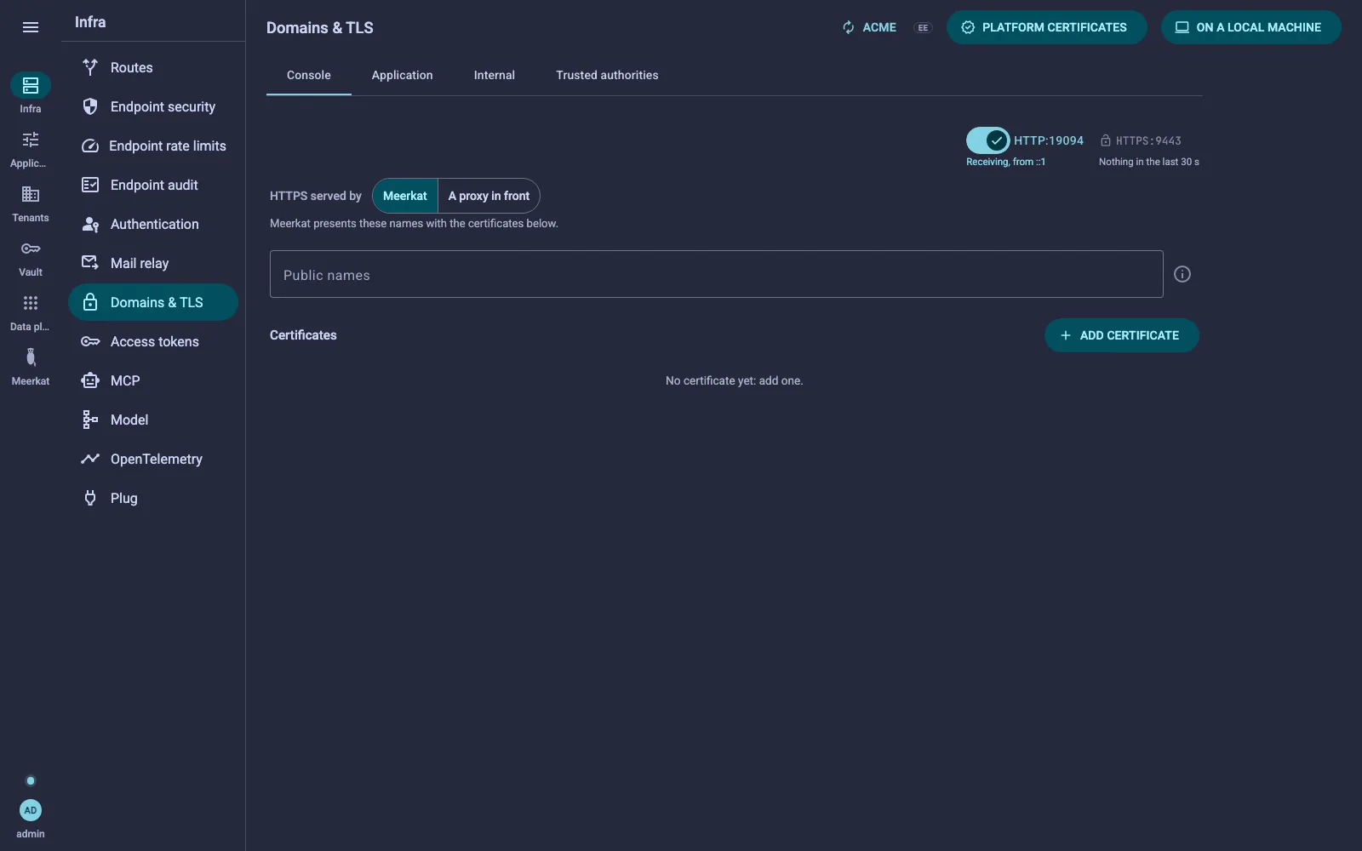Open the Applications rail icon

(31, 140)
